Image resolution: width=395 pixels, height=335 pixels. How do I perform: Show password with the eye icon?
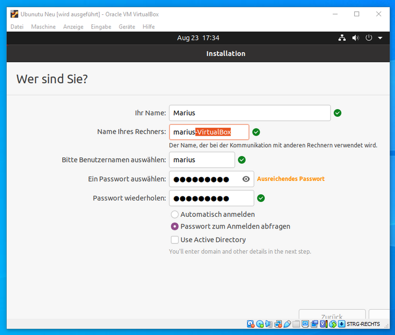point(246,179)
